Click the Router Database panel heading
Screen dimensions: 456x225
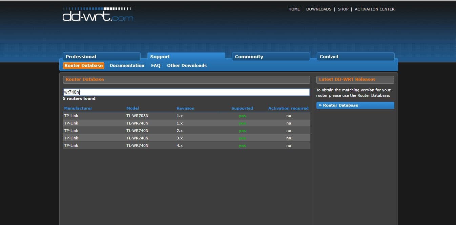(187, 80)
